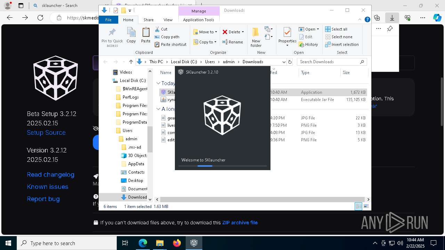The height and width of the screenshot is (250, 445).
Task: Click the Report bug link
Action: click(43, 199)
